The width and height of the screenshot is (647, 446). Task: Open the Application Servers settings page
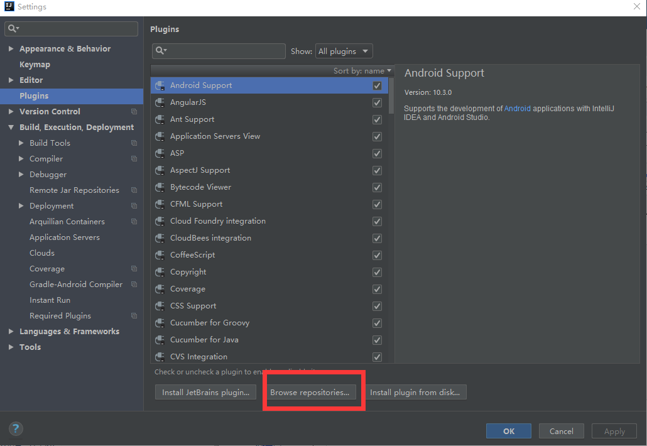tap(64, 237)
